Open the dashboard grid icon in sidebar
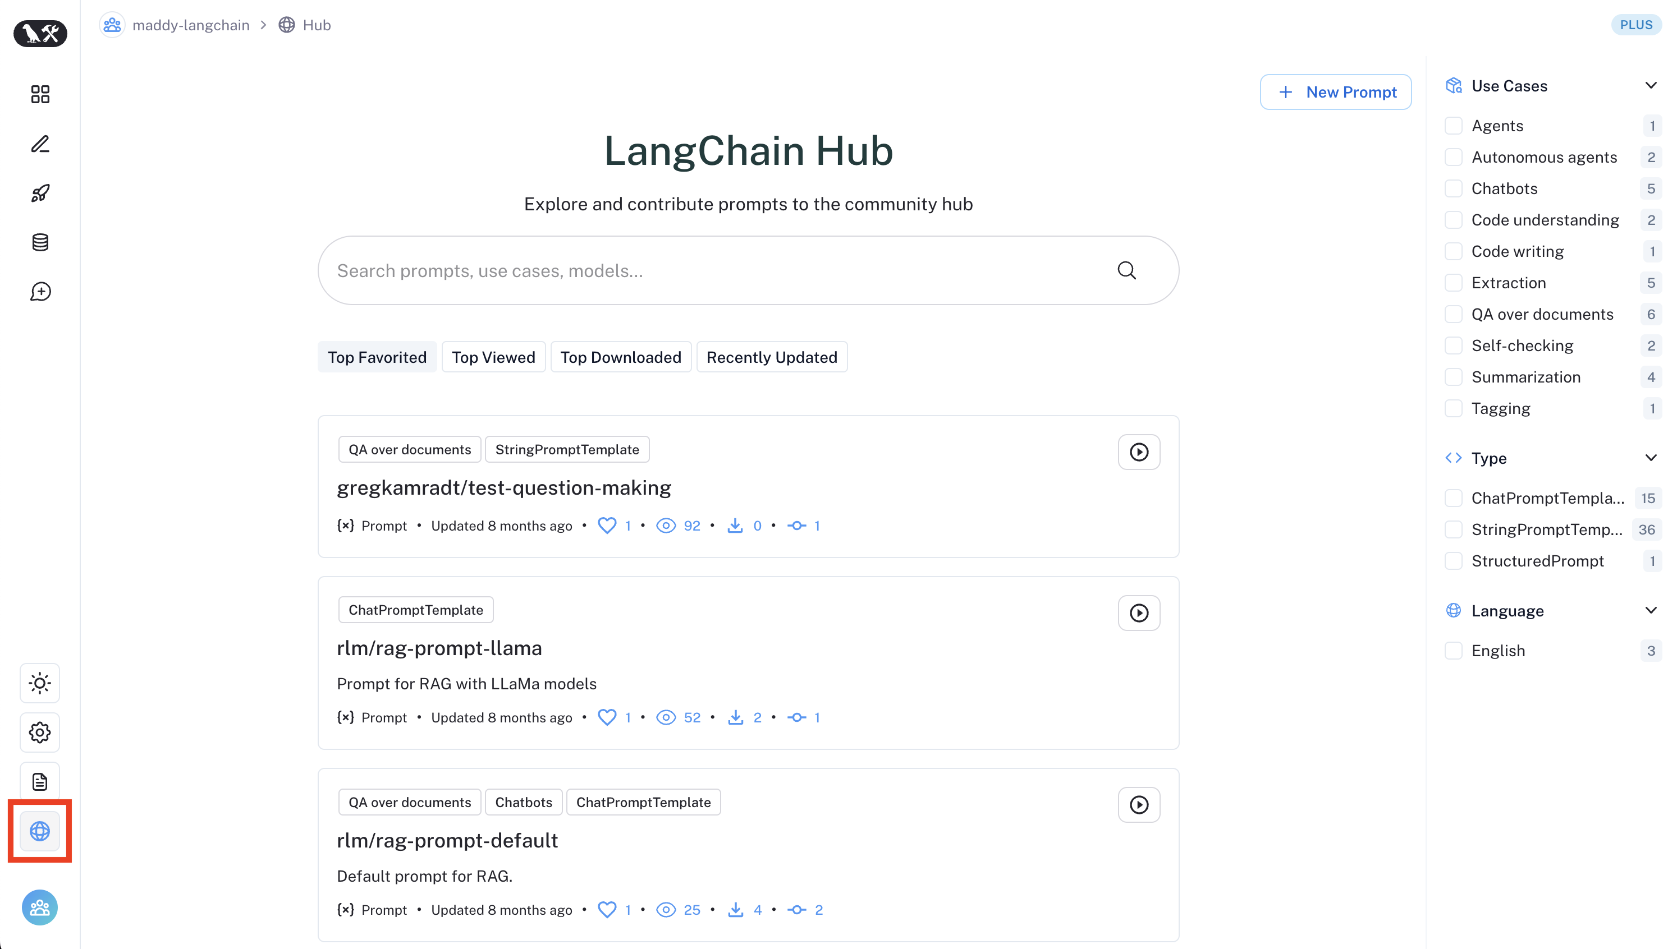 point(40,95)
